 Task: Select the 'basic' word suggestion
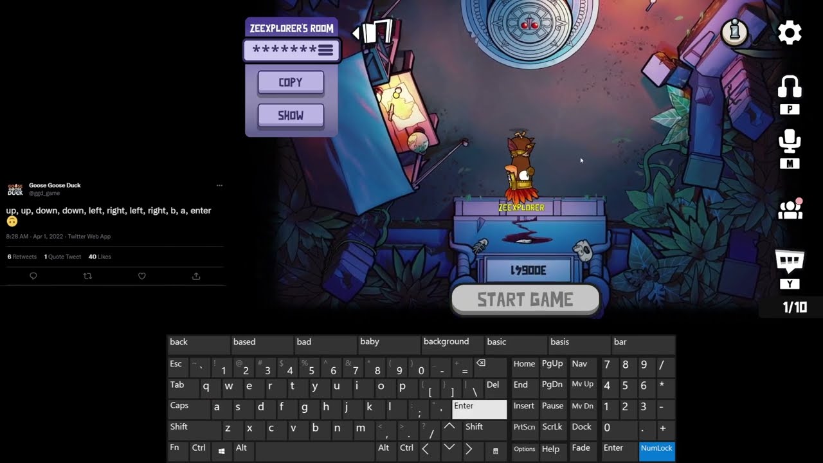(x=515, y=344)
